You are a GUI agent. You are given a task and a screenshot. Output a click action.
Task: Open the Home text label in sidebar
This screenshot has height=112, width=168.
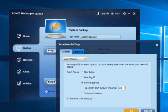26,36
